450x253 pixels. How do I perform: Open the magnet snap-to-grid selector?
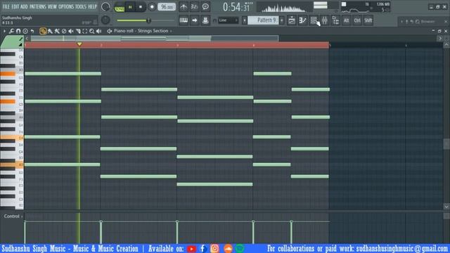[x=18, y=31]
